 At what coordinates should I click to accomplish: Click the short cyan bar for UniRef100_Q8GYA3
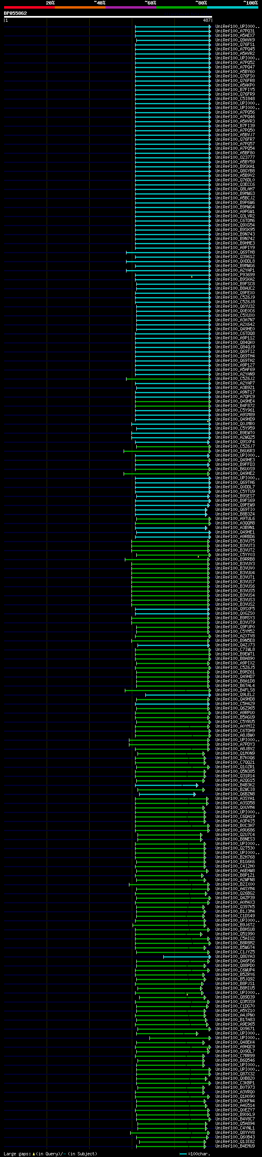coord(187,957)
